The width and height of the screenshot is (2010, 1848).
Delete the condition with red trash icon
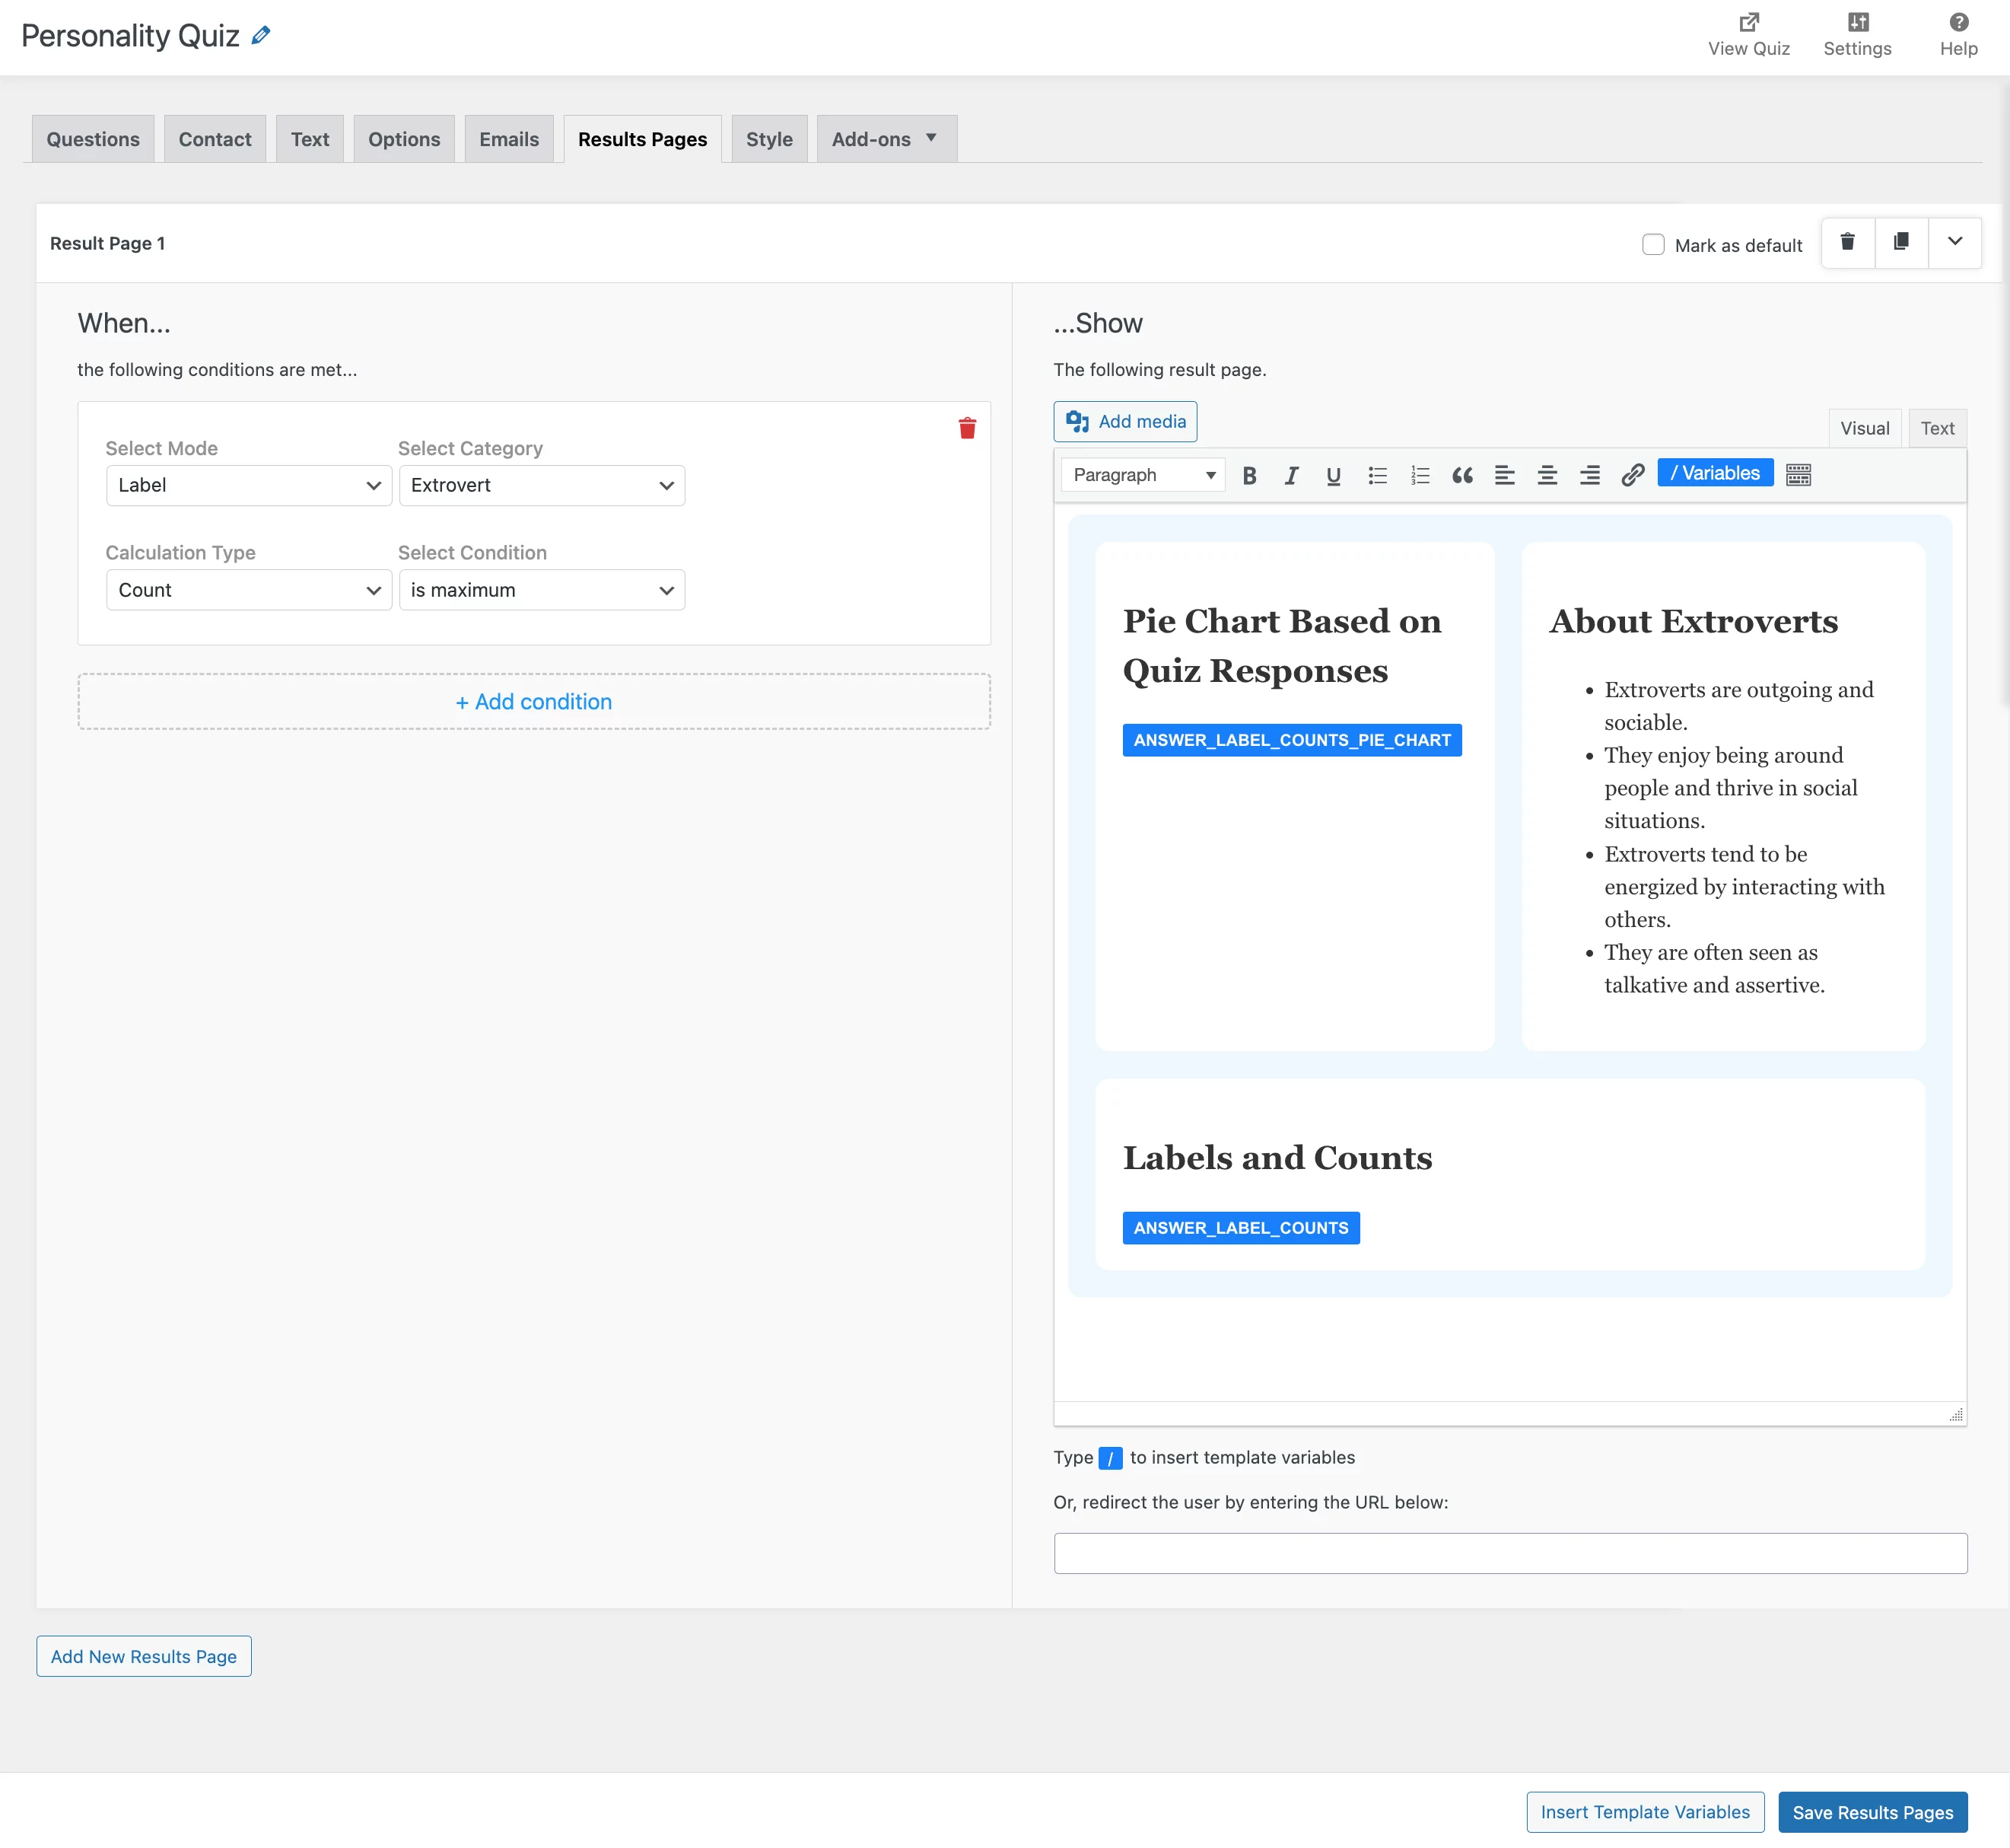coord(966,429)
